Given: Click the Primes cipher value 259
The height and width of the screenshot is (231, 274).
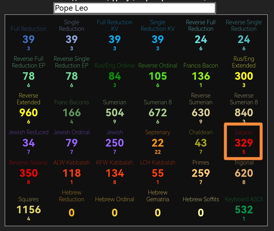Looking at the screenshot, I should 201,173.
